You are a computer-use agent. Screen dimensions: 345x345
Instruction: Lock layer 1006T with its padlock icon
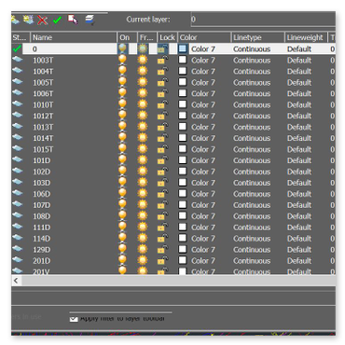click(x=162, y=93)
